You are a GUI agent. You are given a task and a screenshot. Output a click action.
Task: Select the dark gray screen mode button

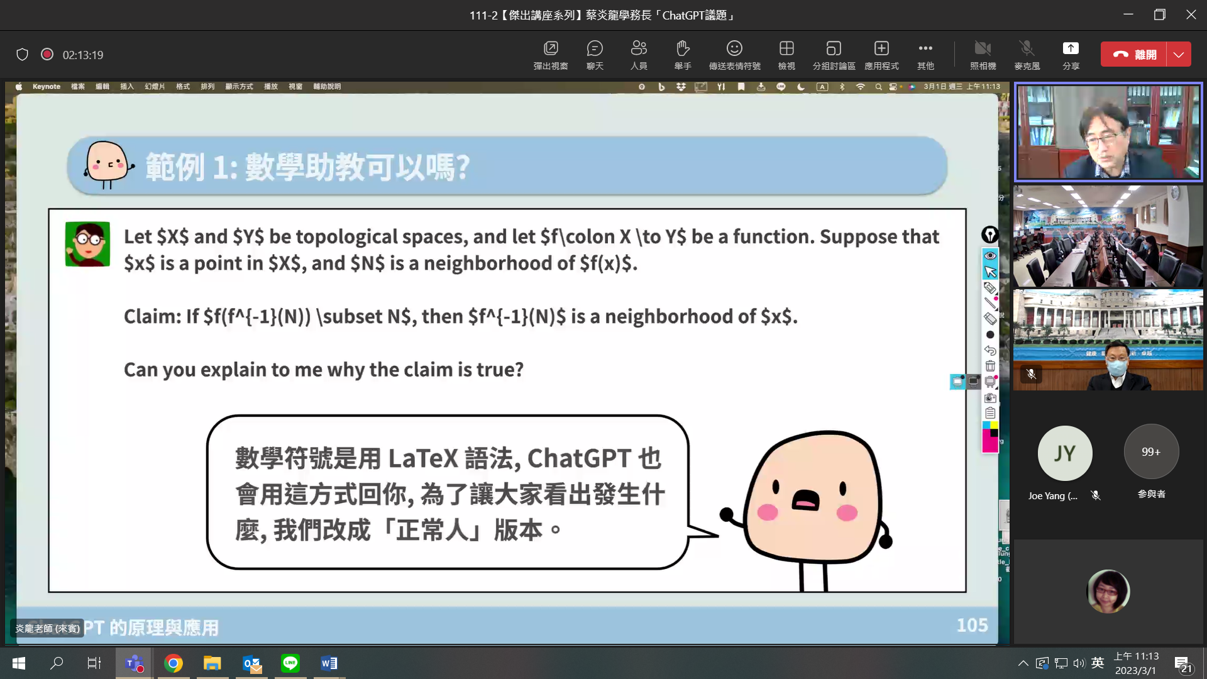[x=973, y=382]
